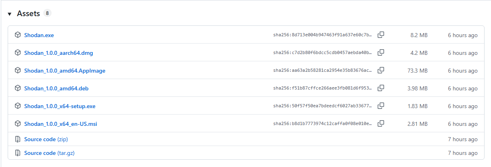Click the archive icon beside Source code (tar.gz)
This screenshot has width=491, height=167.
tap(18, 153)
